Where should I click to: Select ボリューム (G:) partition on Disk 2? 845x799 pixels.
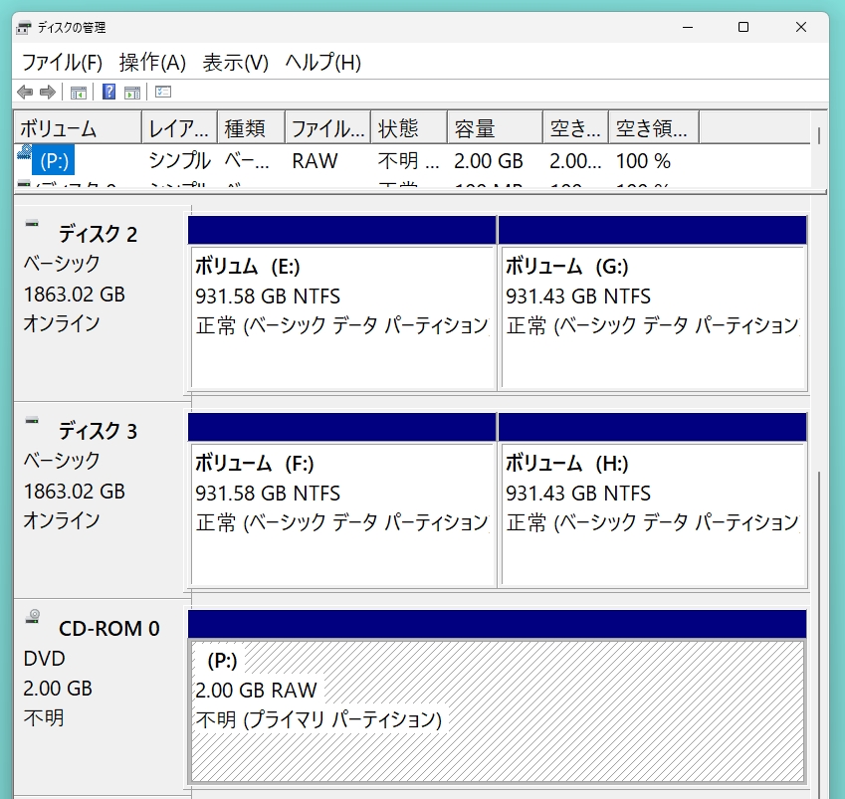[x=653, y=302]
